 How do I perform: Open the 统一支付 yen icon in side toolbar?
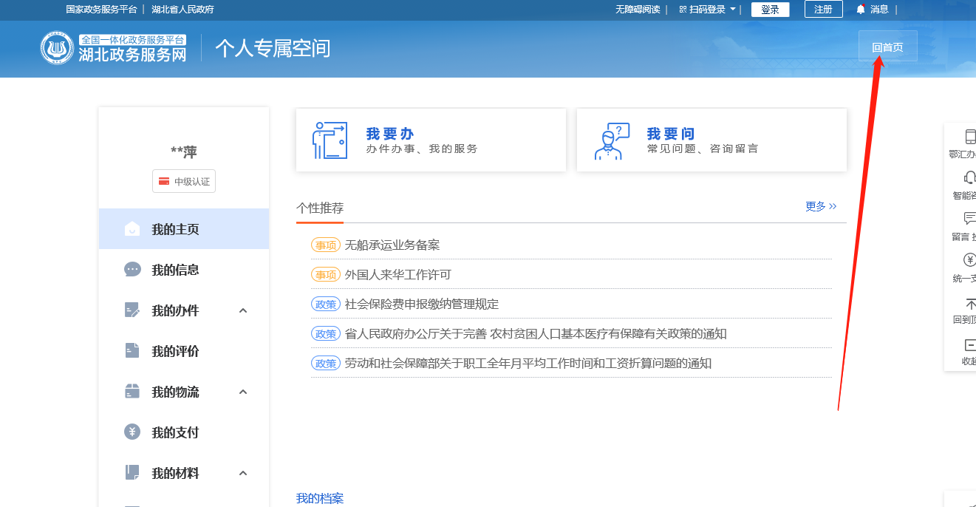click(x=970, y=260)
